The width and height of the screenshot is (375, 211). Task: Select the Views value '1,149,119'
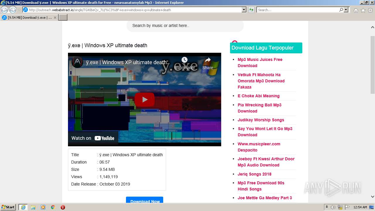pyautogui.click(x=108, y=177)
